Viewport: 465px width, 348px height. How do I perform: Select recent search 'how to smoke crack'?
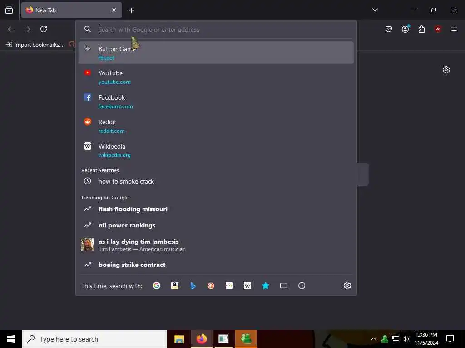(x=216, y=181)
